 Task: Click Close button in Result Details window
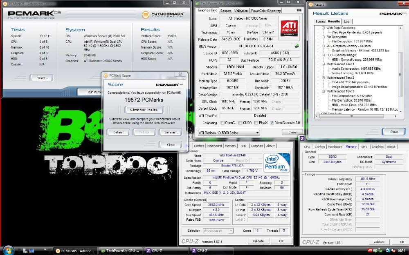pyautogui.click(x=393, y=132)
